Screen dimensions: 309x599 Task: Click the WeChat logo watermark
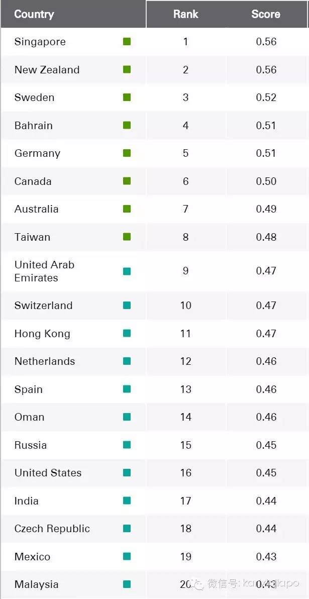click(x=198, y=583)
